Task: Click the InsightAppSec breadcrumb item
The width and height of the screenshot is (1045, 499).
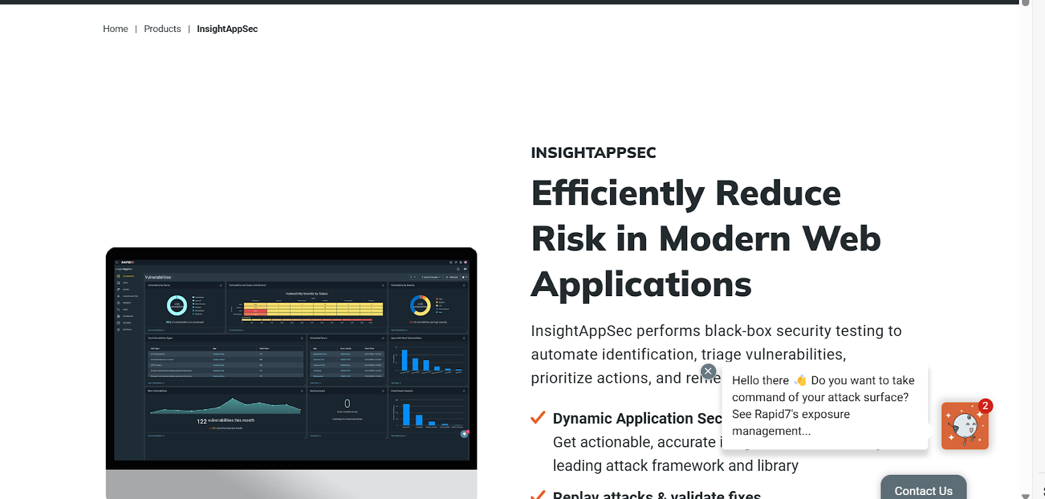Action: click(x=227, y=29)
